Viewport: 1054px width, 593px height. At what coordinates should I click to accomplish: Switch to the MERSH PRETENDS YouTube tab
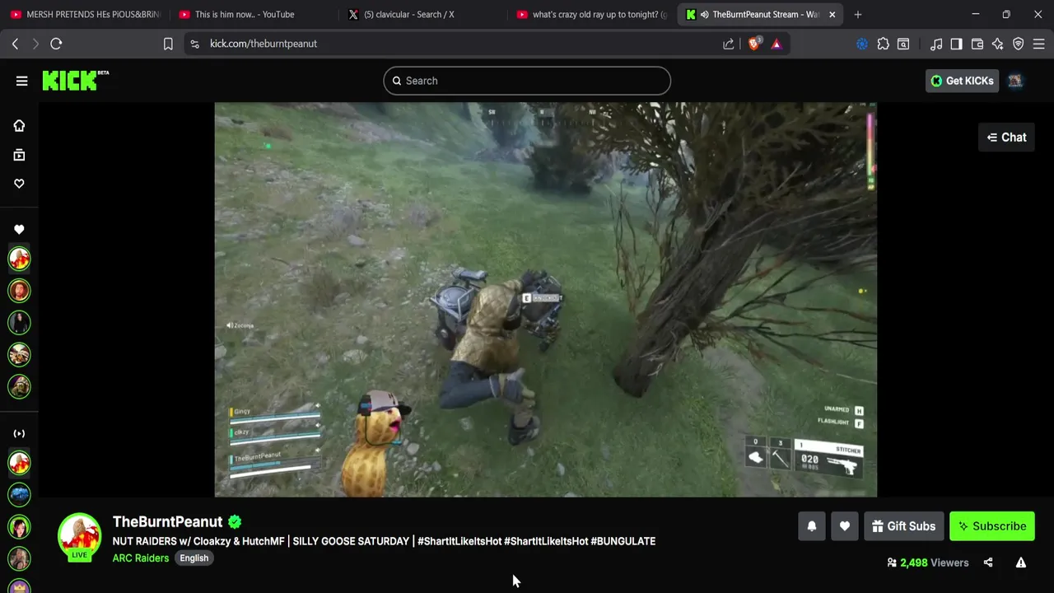point(85,14)
